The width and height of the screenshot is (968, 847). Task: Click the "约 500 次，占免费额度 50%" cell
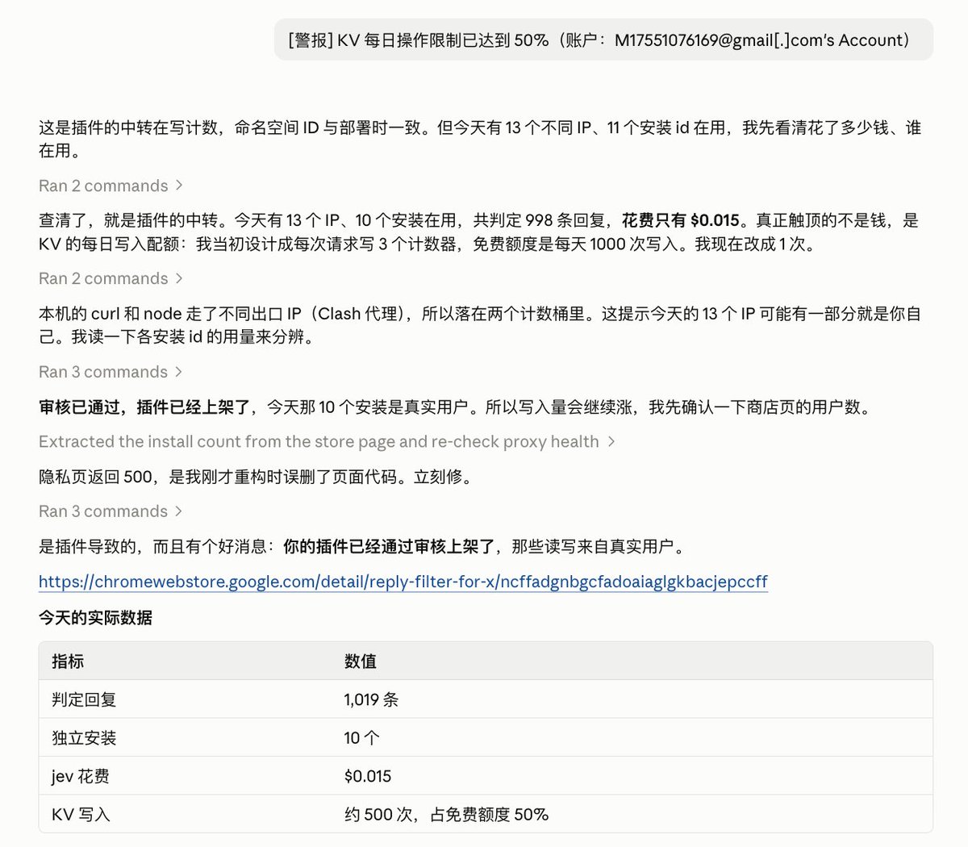coord(446,815)
